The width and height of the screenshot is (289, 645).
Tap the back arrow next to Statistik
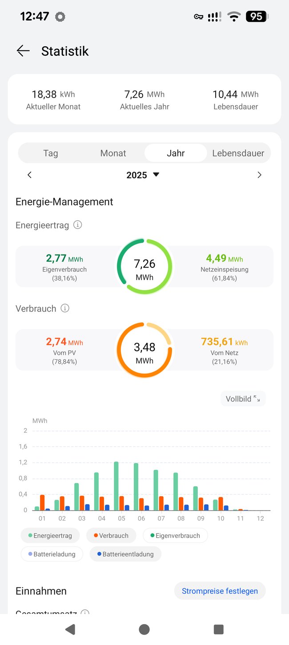click(x=23, y=51)
